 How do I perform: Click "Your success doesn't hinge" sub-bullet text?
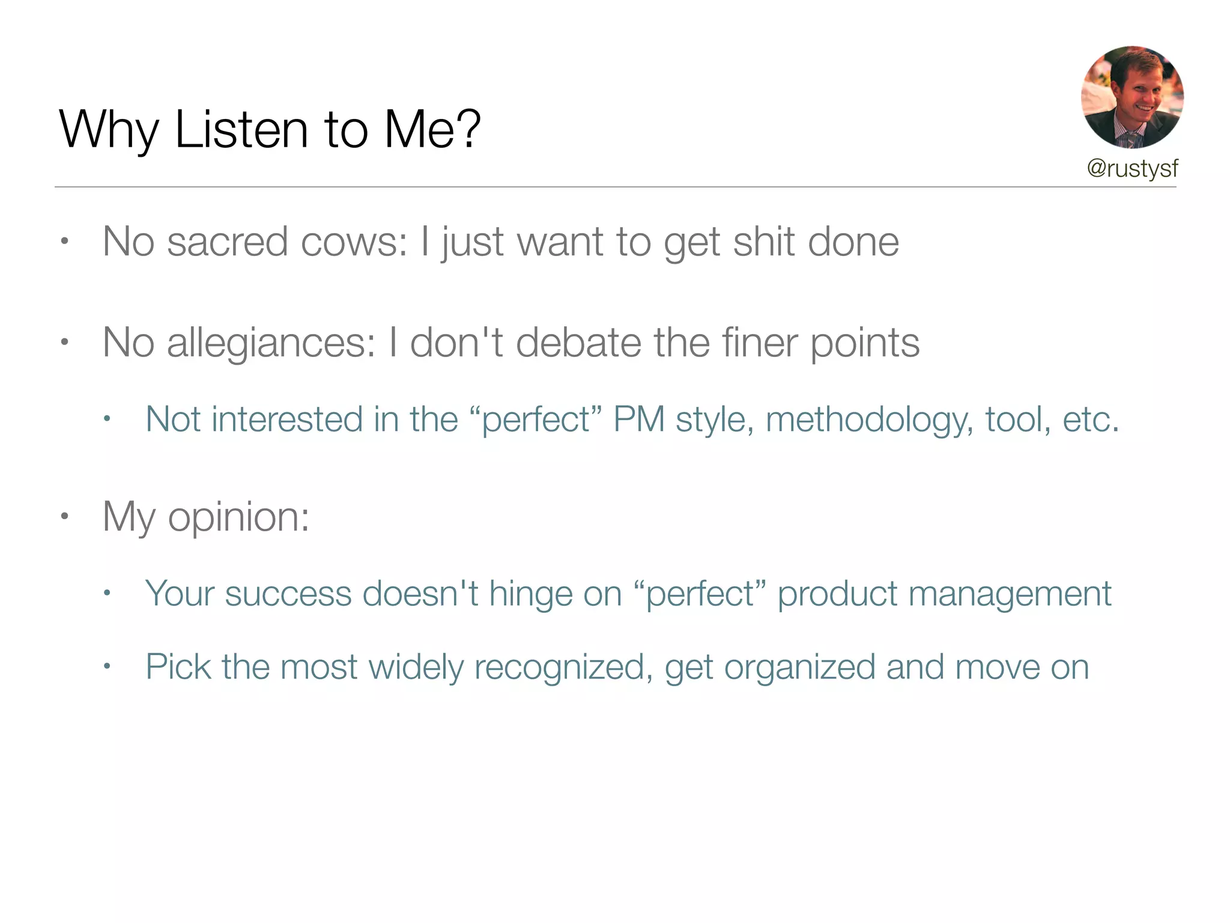click(x=628, y=594)
